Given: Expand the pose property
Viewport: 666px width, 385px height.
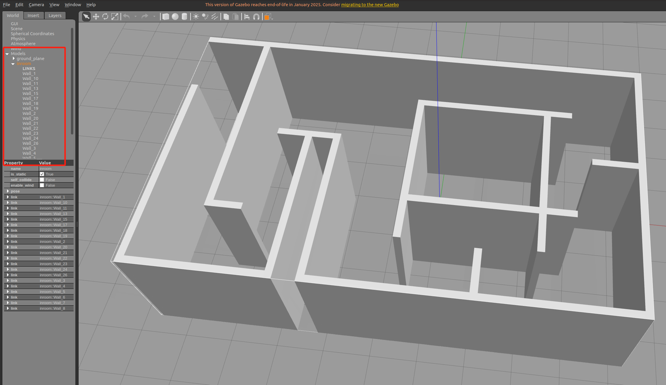Looking at the screenshot, I should (x=8, y=191).
